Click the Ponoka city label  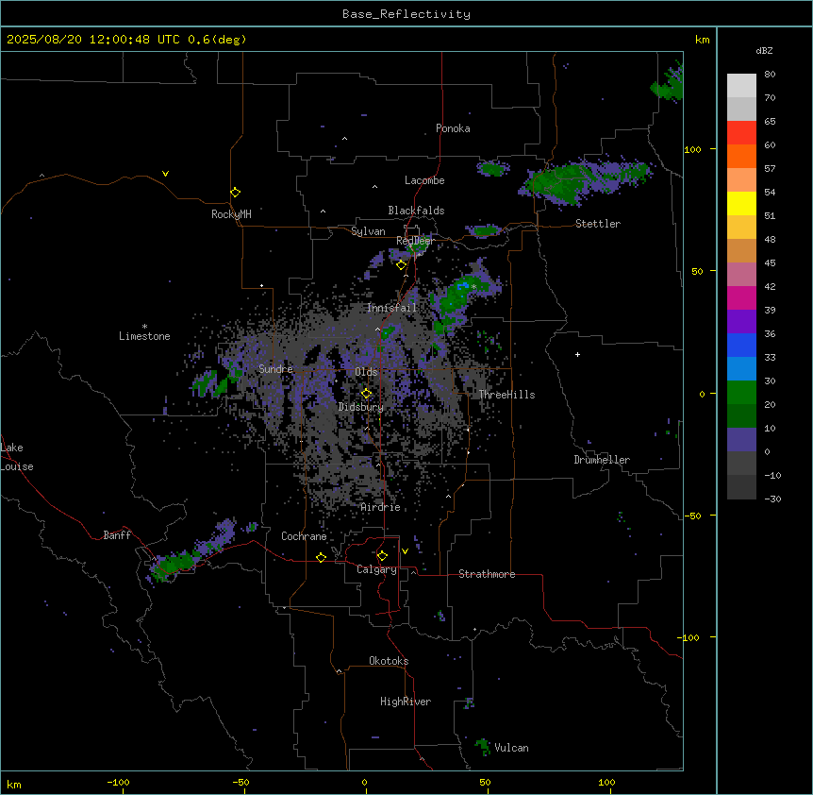(453, 128)
